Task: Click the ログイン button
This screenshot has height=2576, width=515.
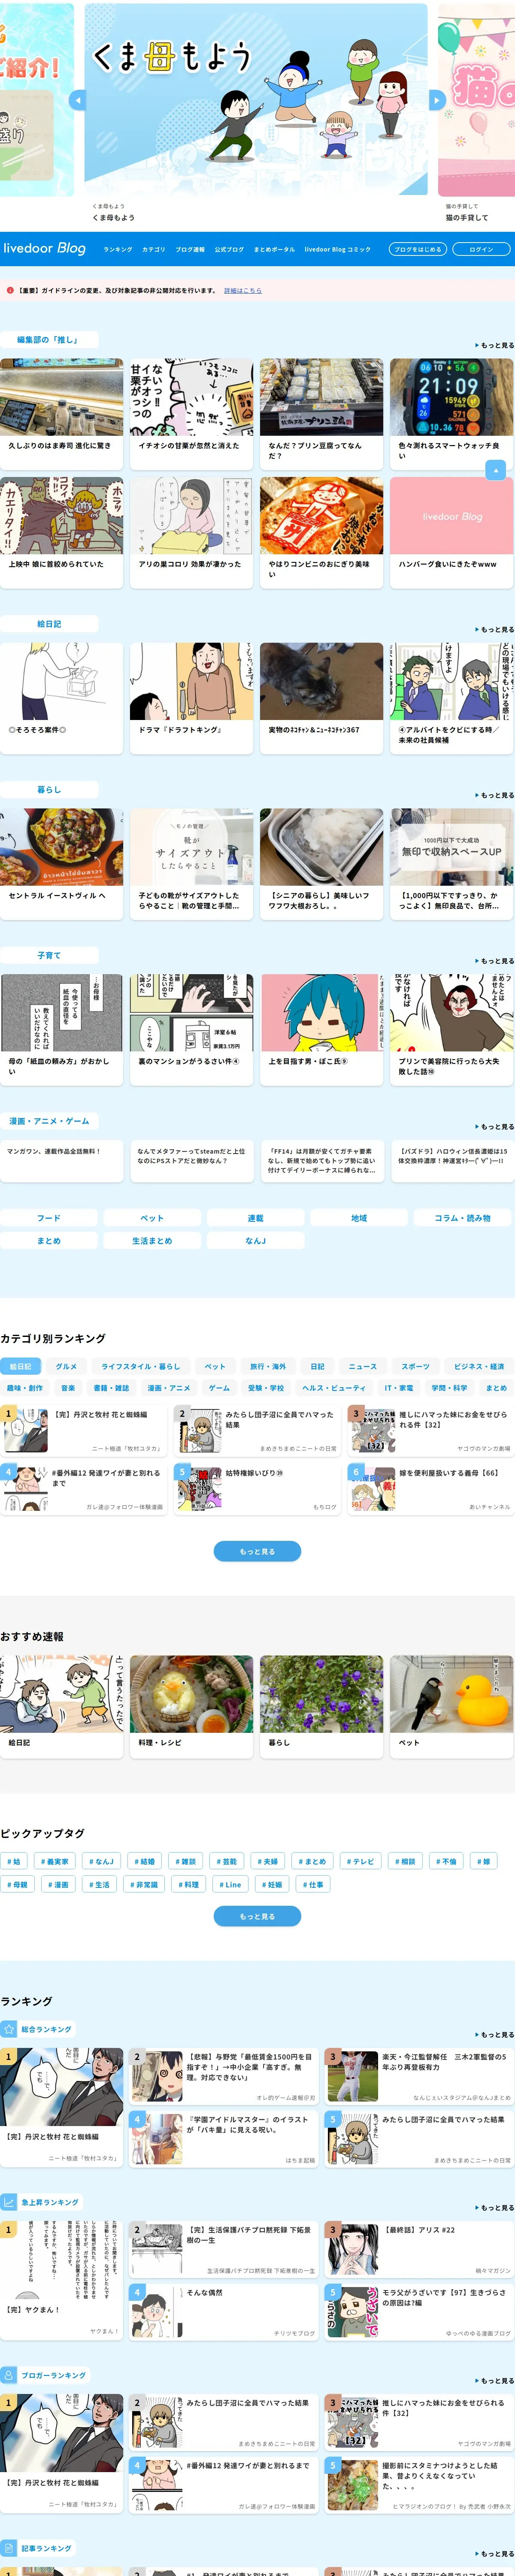Action: click(481, 249)
